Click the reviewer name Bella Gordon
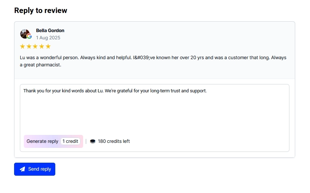The height and width of the screenshot is (193, 310). [x=50, y=31]
